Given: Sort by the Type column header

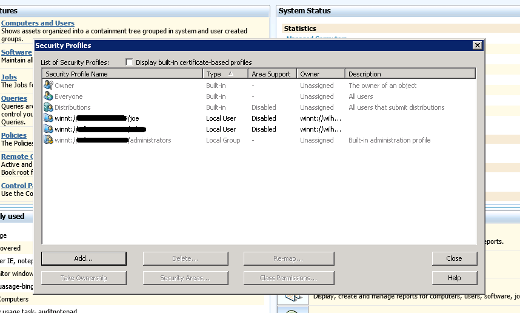Looking at the screenshot, I should point(225,74).
